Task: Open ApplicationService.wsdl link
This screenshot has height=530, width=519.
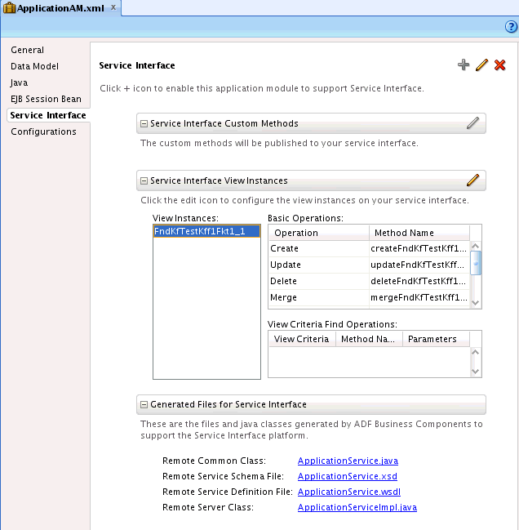Action: (349, 492)
